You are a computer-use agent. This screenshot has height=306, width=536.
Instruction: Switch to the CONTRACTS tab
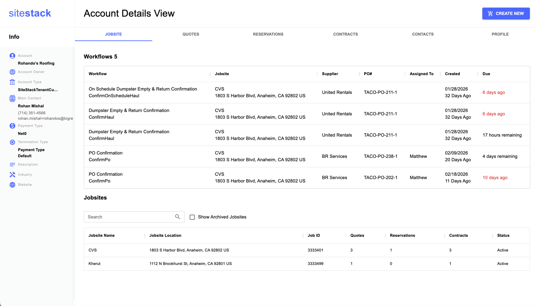[x=345, y=34]
